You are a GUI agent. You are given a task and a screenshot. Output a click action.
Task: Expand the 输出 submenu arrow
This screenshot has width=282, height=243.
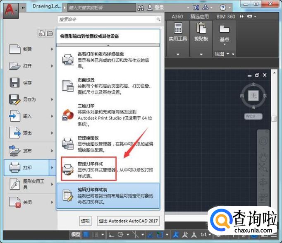(52, 133)
